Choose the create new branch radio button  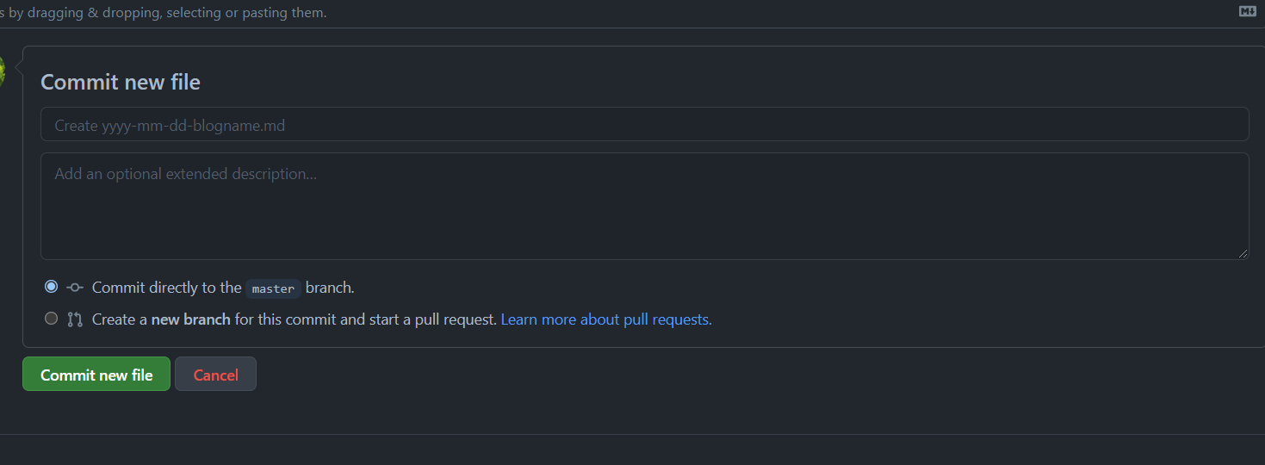pyautogui.click(x=52, y=319)
